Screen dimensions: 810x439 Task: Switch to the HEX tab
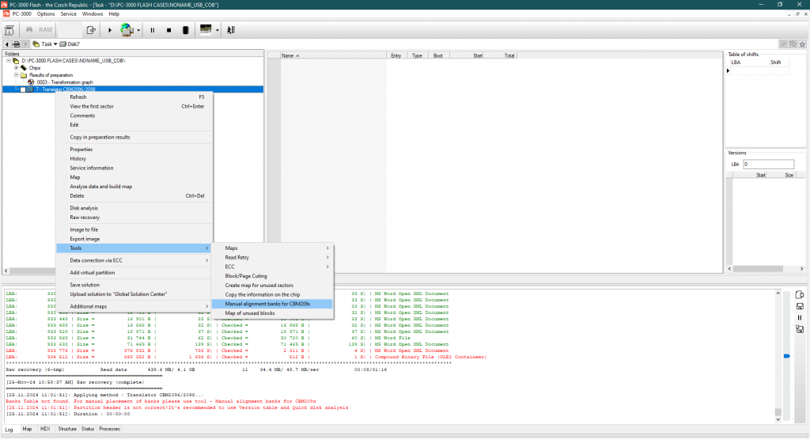(45, 429)
